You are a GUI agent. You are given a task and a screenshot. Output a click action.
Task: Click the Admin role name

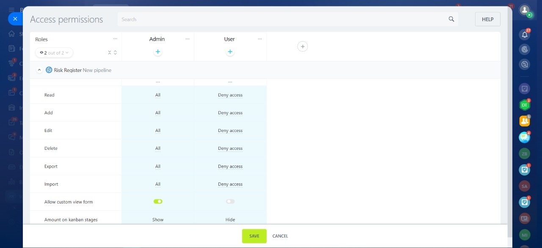tap(157, 39)
